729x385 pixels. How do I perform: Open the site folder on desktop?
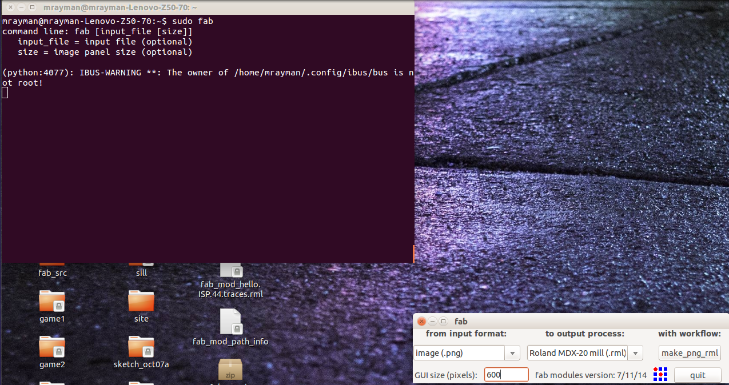coord(141,301)
